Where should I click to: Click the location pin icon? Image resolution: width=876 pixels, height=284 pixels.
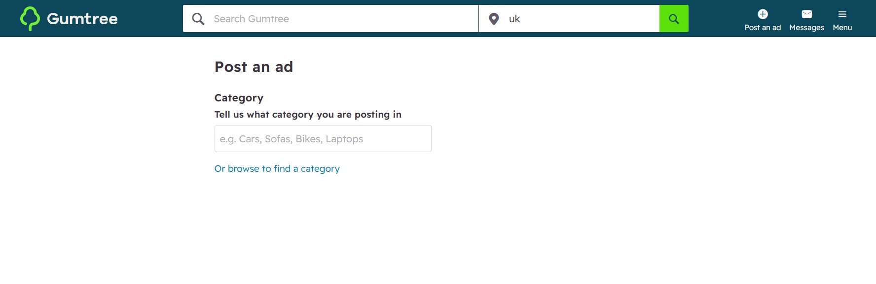point(494,19)
